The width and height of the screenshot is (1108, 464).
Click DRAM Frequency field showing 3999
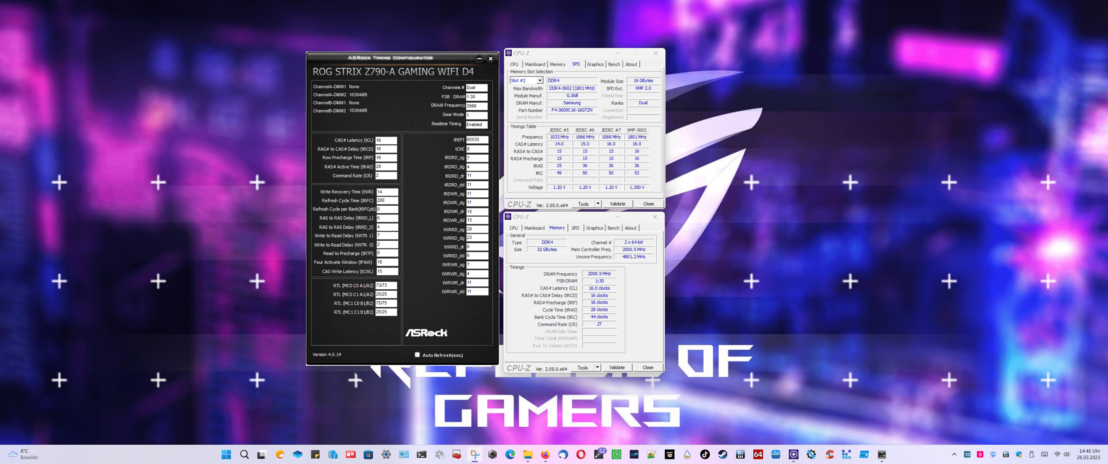477,106
